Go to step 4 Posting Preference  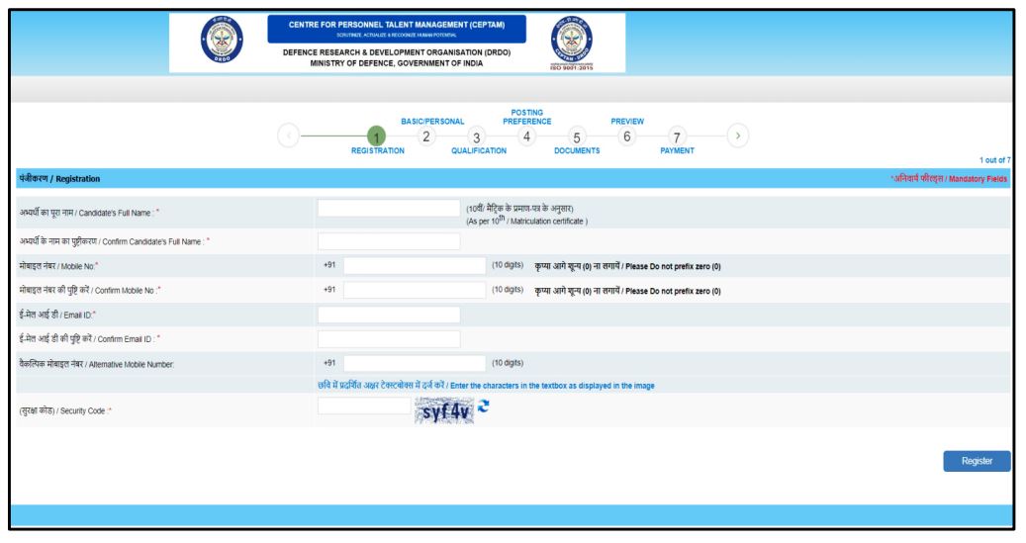point(526,136)
